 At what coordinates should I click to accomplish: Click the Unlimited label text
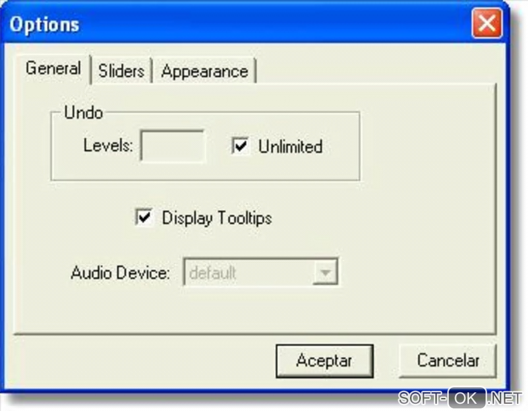(290, 147)
